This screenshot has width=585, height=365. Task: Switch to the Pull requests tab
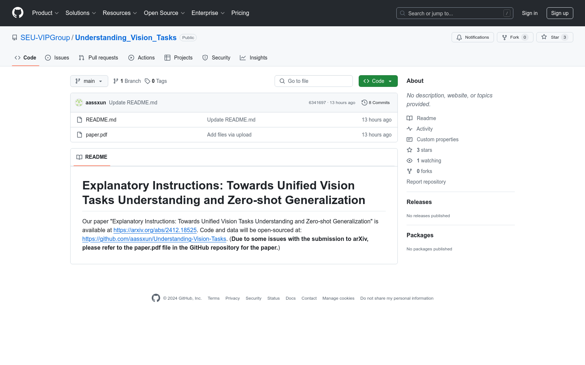pyautogui.click(x=98, y=58)
